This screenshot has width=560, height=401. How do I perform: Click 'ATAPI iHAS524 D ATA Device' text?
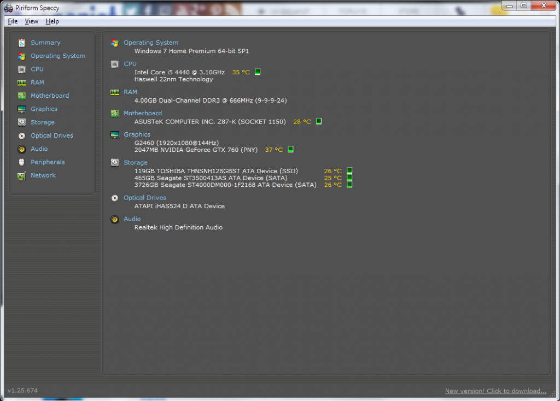[x=179, y=206]
